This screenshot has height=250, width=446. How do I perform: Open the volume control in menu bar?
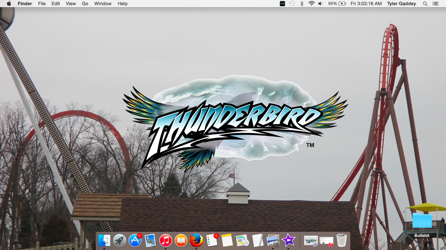(320, 4)
